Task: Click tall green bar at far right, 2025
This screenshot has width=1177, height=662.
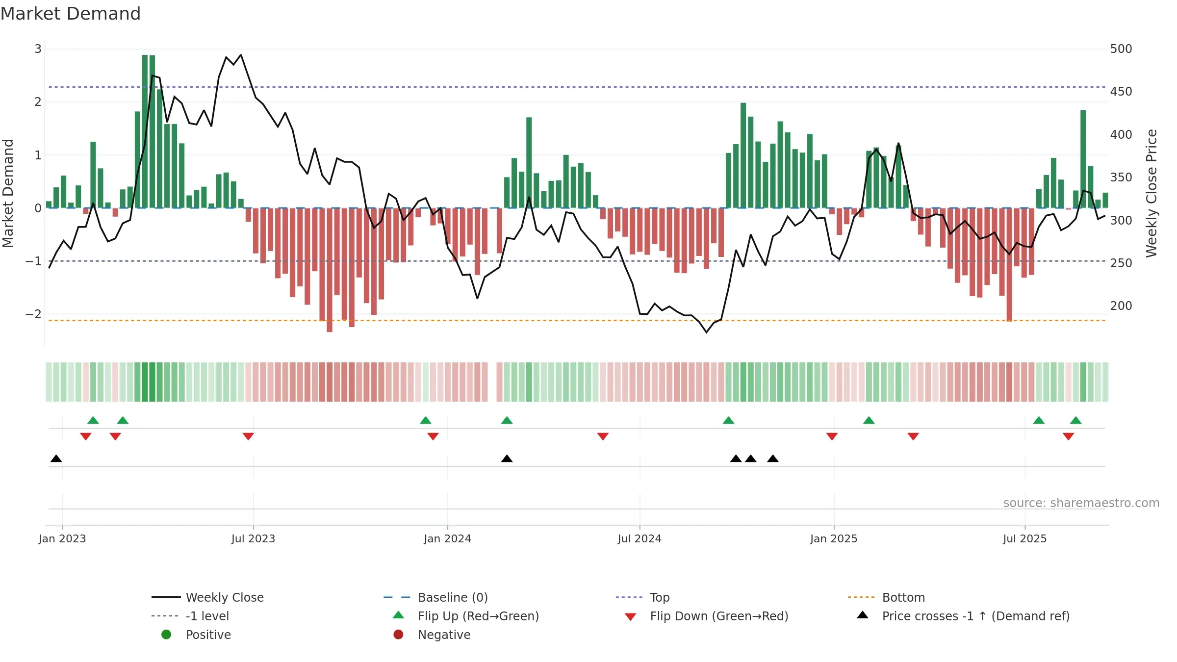Action: (x=1083, y=159)
